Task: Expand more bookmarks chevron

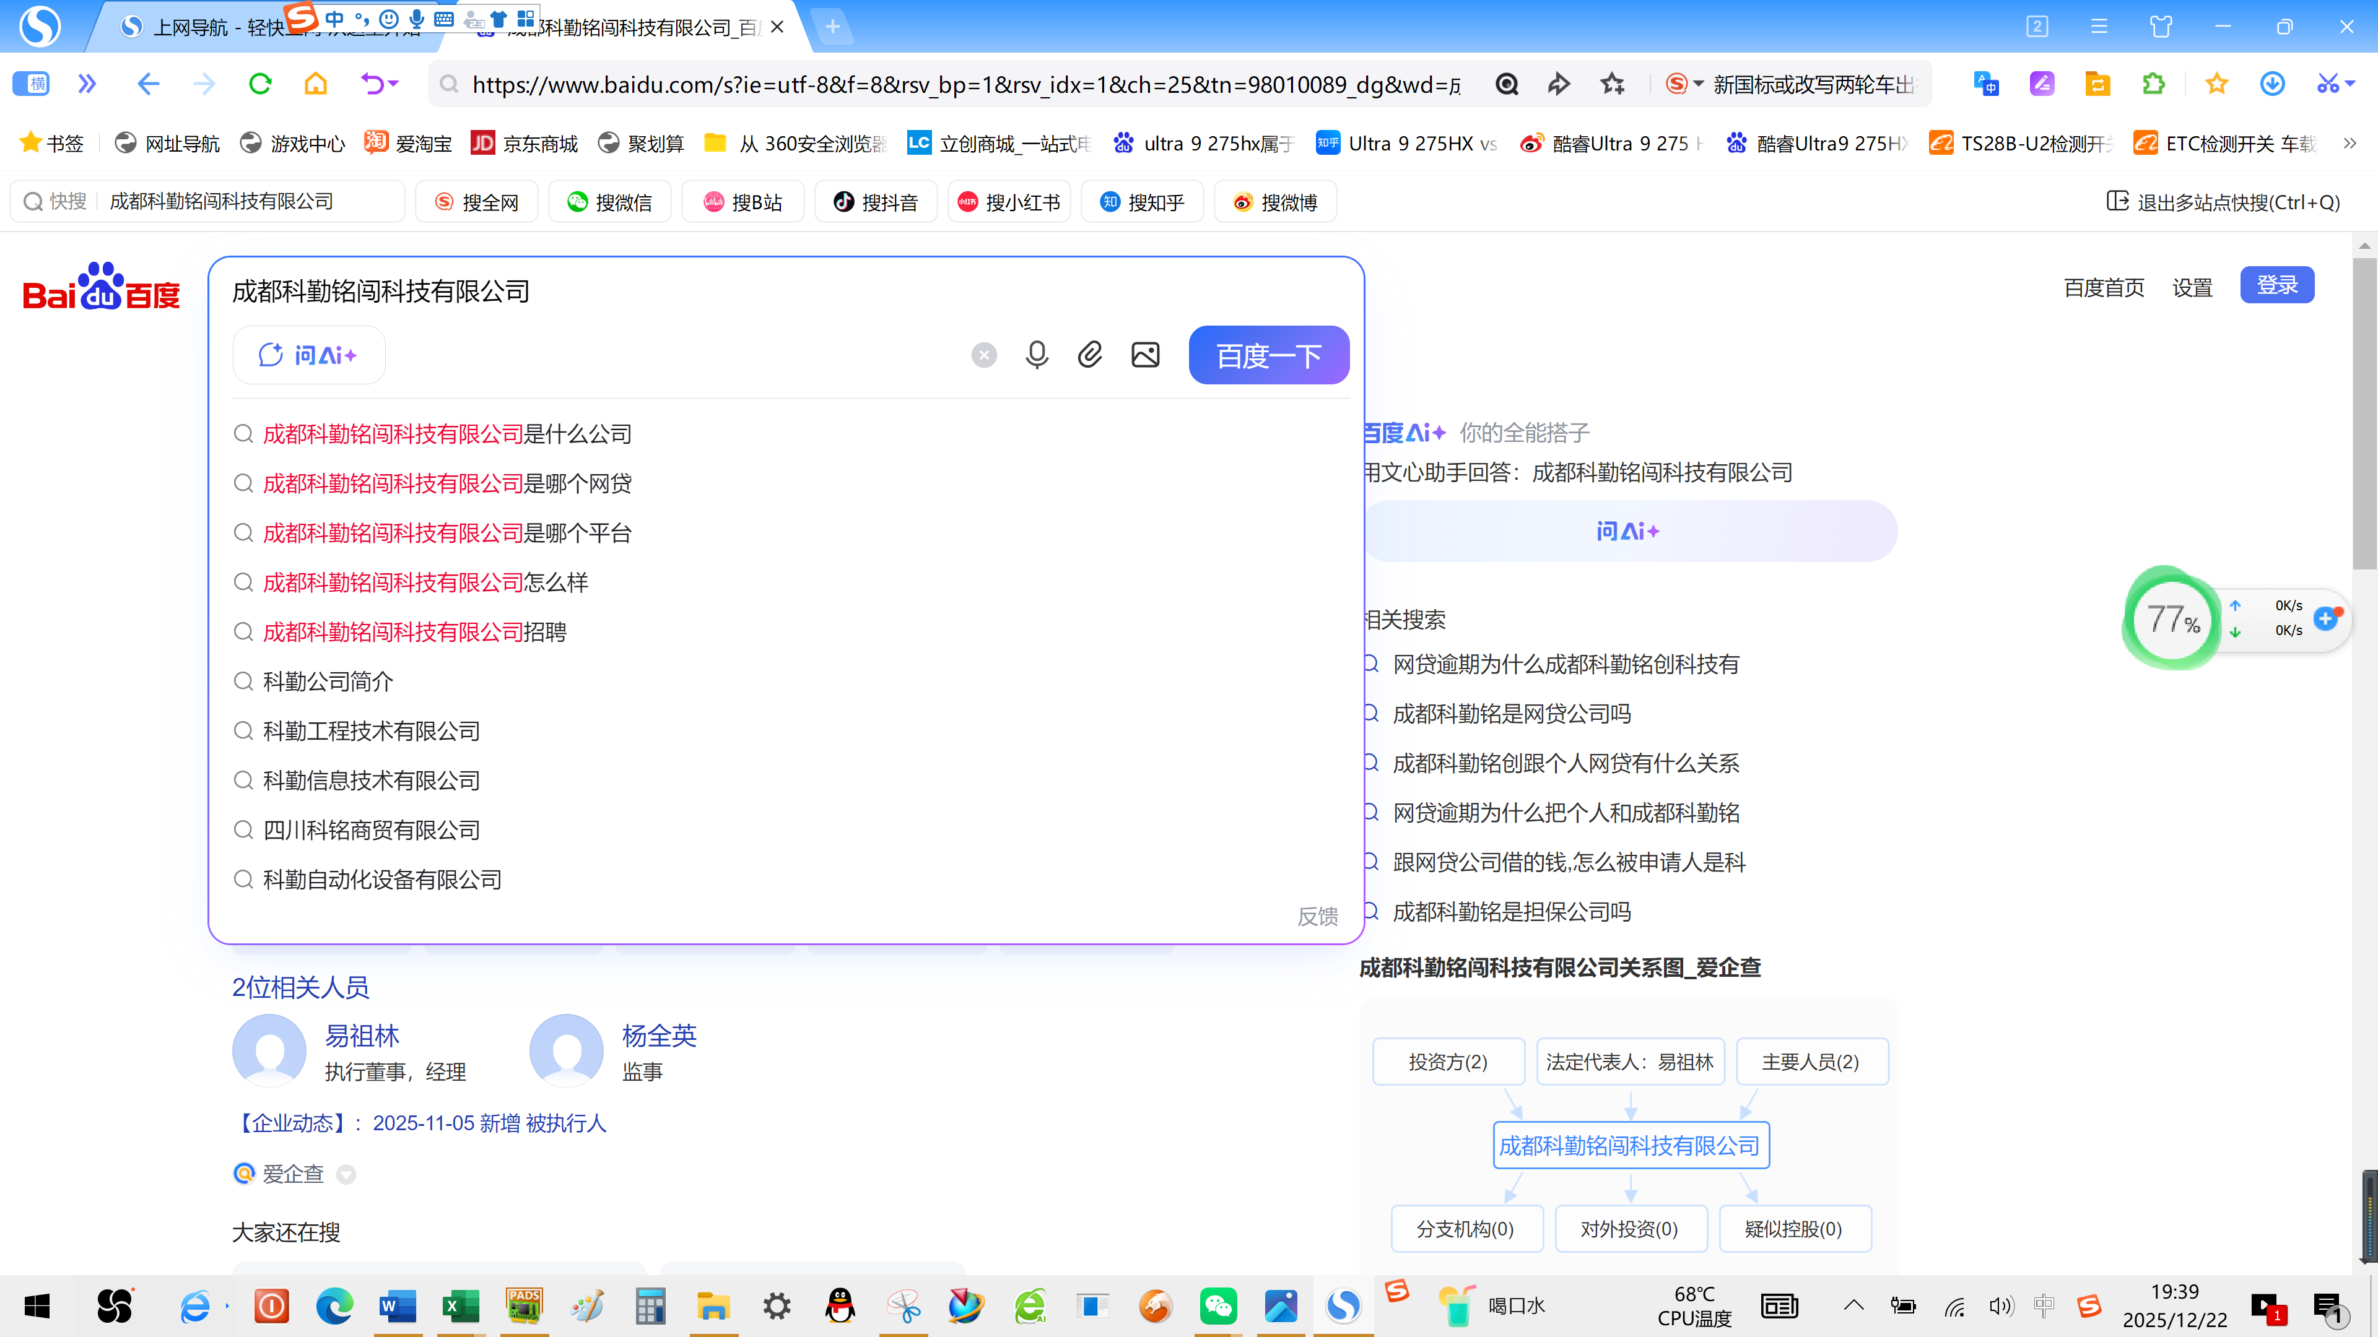Action: click(2350, 143)
